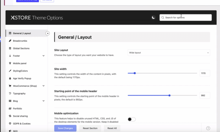Click the Site width value field 1170
This screenshot has width=220, height=132.
tap(205, 73)
